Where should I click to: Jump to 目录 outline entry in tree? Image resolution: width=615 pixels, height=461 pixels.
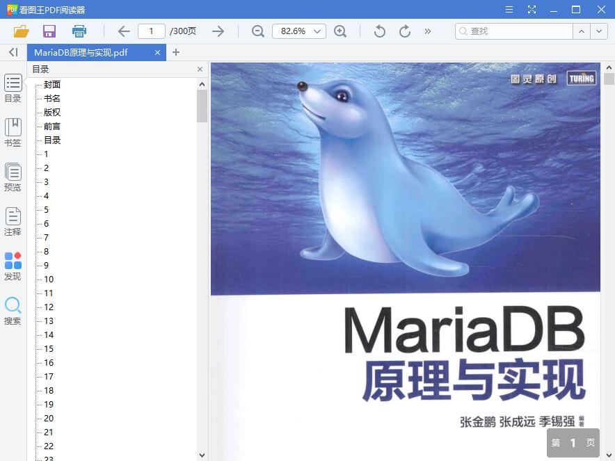pos(51,140)
